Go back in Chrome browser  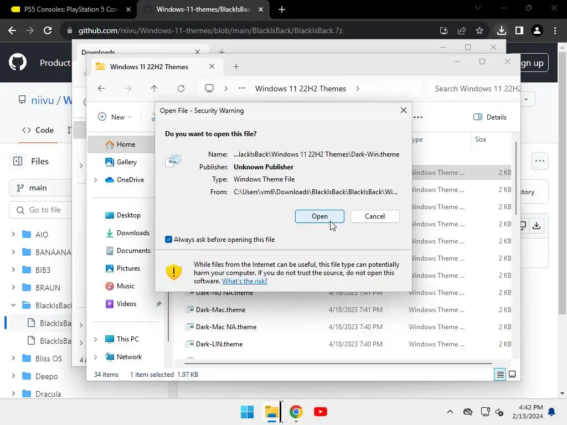pos(12,30)
